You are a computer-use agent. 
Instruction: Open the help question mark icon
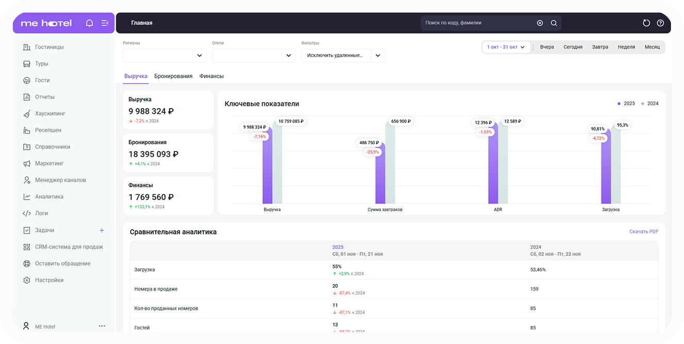click(x=660, y=23)
